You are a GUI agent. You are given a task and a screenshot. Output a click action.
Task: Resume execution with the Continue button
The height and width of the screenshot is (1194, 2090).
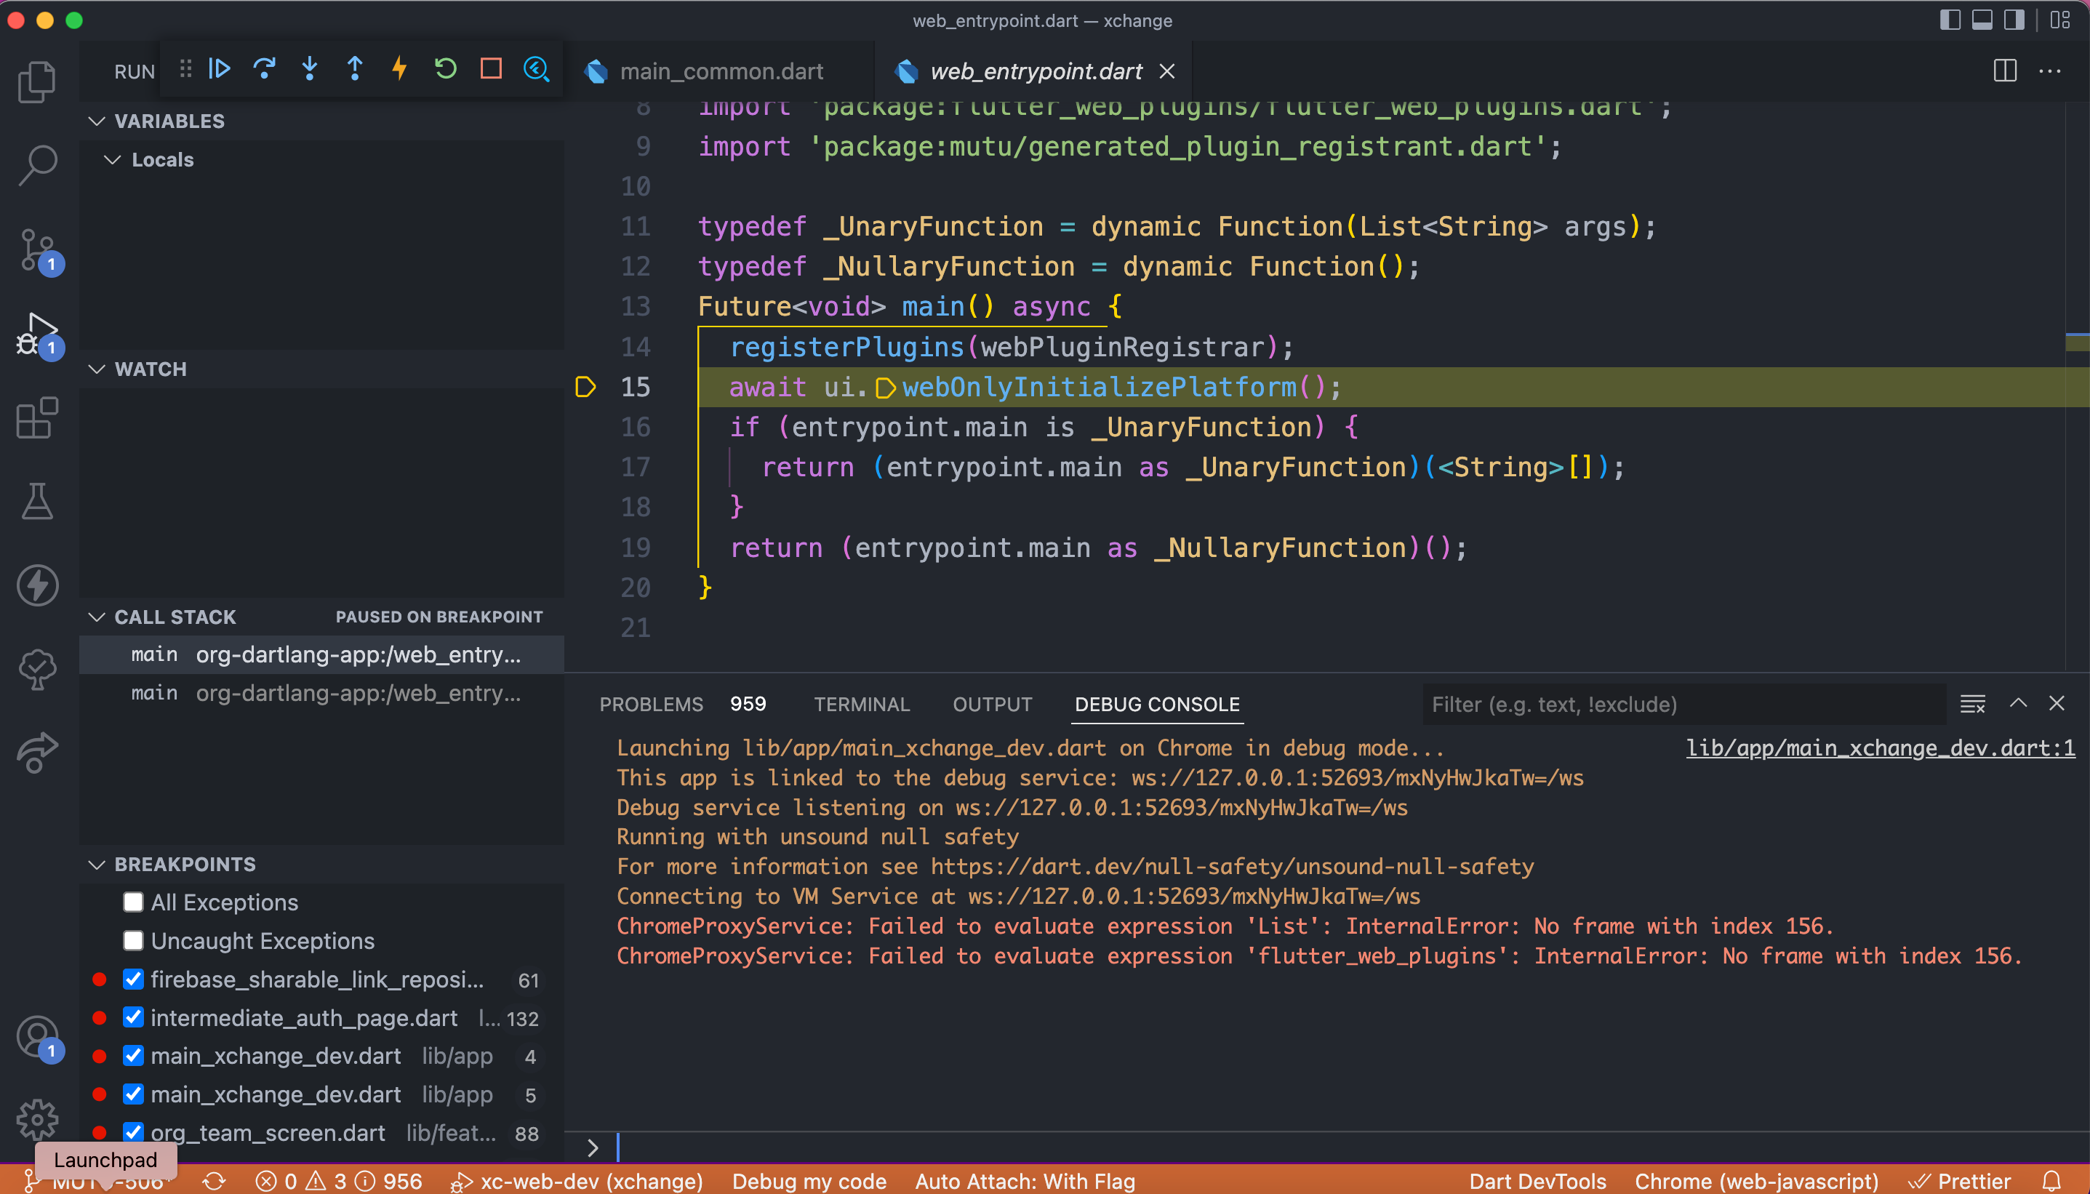(x=220, y=69)
